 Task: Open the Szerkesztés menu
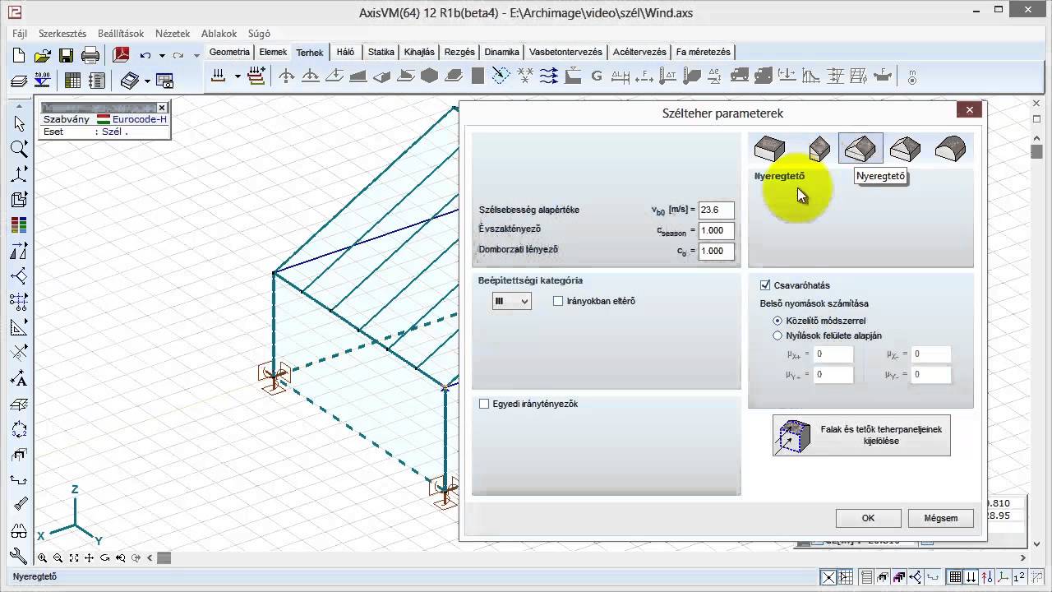(62, 34)
